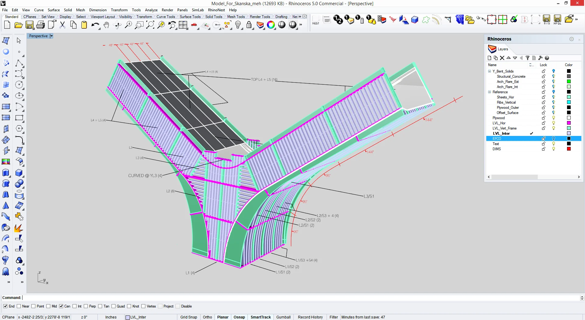Click the New file icon

coord(7,25)
